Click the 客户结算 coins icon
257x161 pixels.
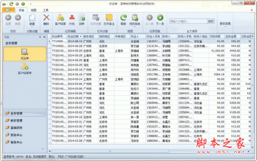pyautogui.click(x=60, y=18)
